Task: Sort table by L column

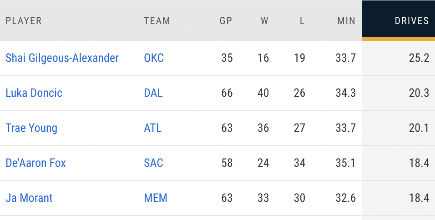Action: coord(302,21)
